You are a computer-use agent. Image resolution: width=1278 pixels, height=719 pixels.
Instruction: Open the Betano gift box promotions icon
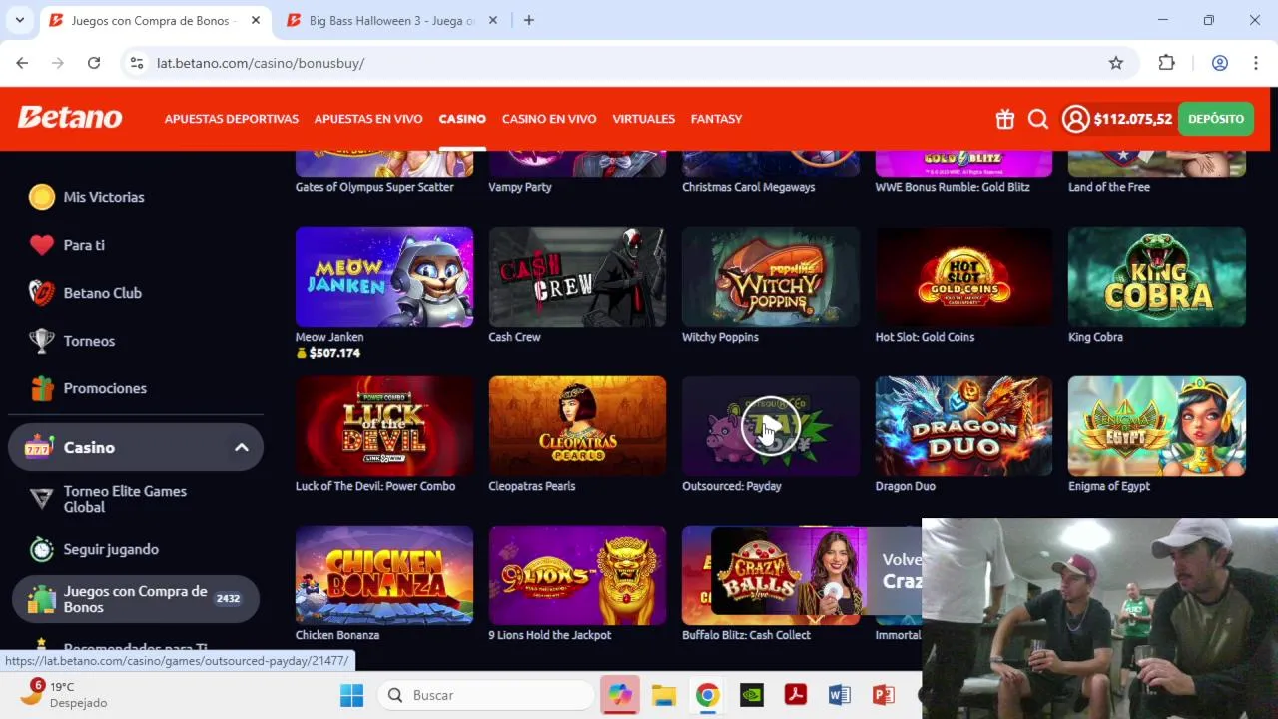tap(1005, 119)
